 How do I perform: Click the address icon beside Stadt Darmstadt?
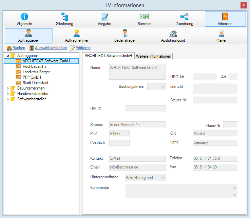(x=18, y=83)
